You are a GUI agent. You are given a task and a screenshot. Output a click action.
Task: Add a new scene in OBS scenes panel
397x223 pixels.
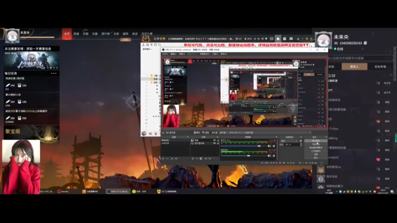tap(163, 159)
